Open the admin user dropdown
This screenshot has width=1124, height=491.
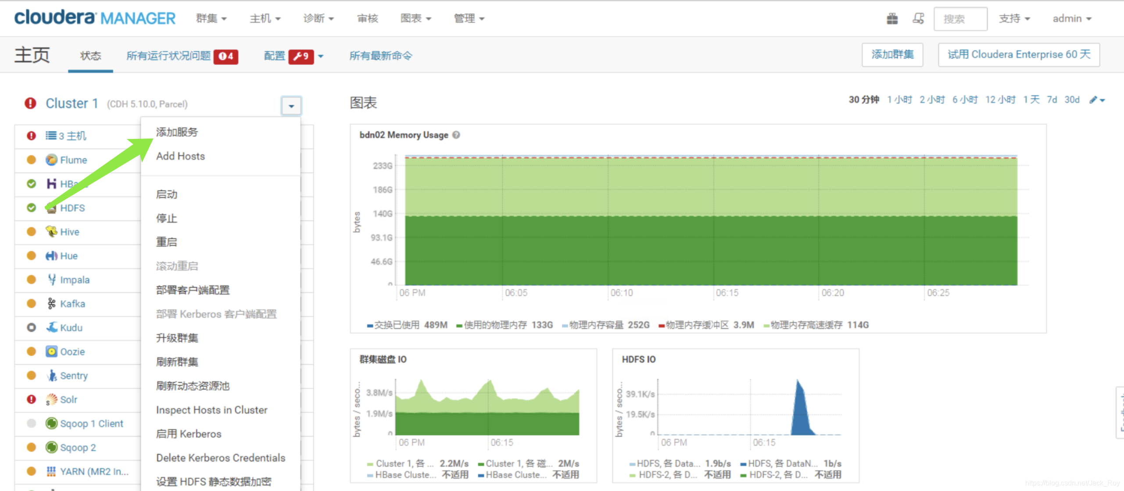pyautogui.click(x=1072, y=18)
